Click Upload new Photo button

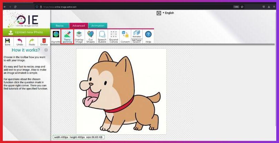(x=25, y=32)
